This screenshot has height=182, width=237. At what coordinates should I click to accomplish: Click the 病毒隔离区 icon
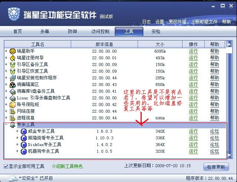pos(13,85)
